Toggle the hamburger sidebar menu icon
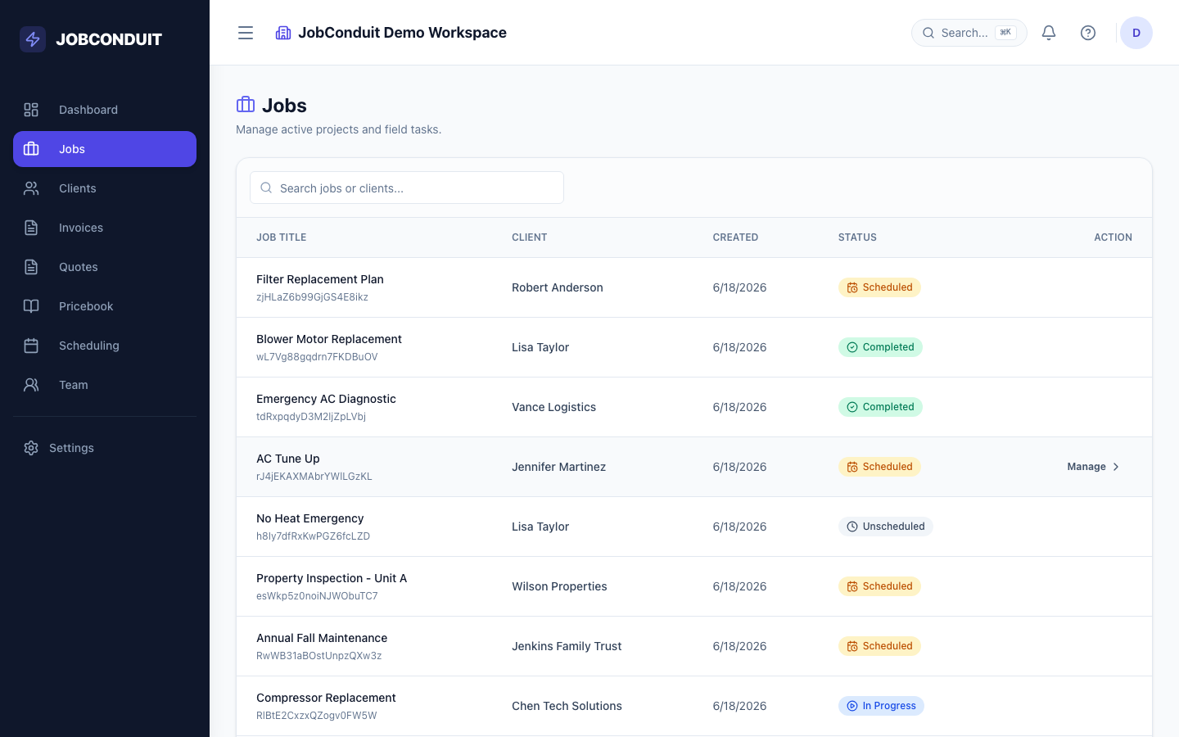Viewport: 1179px width, 737px height. point(246,33)
